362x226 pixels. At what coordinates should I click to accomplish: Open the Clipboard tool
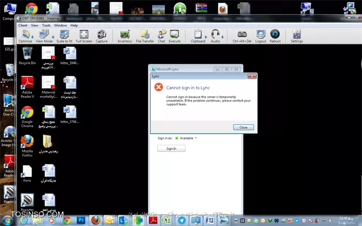click(x=198, y=36)
